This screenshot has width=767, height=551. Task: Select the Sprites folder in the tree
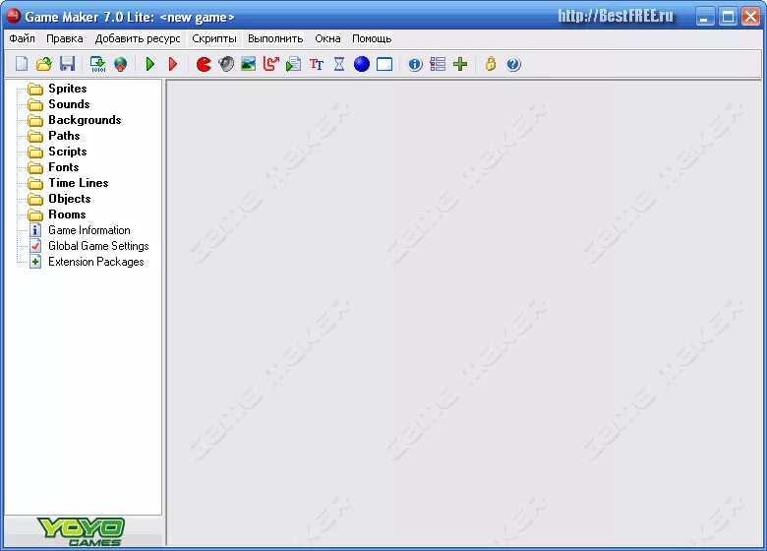pyautogui.click(x=68, y=89)
